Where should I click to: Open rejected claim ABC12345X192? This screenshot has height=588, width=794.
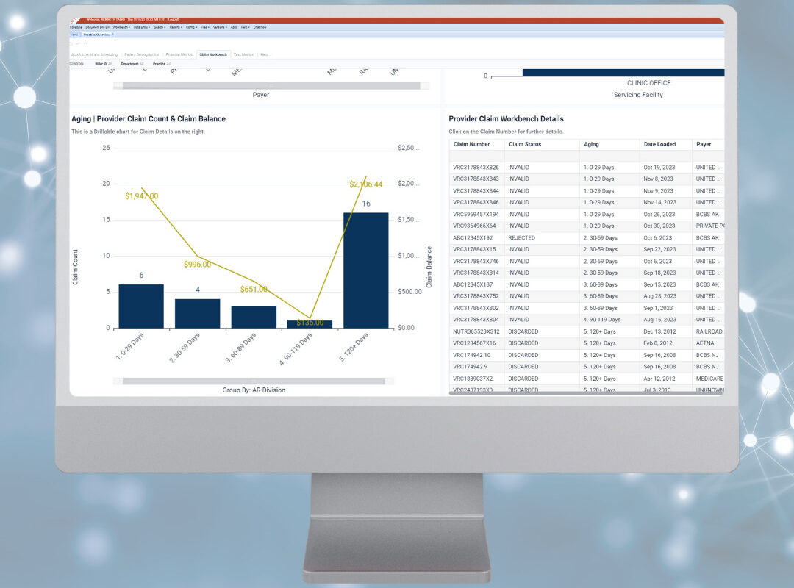473,238
